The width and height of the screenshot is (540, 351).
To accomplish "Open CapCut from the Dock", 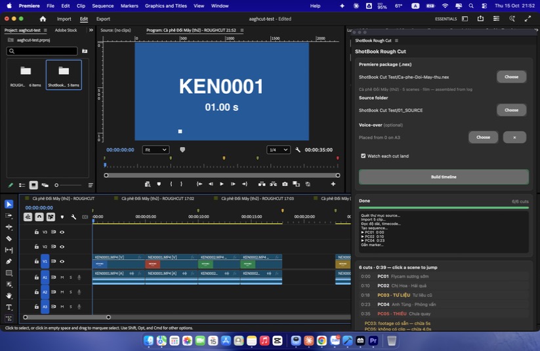I will click(278, 341).
